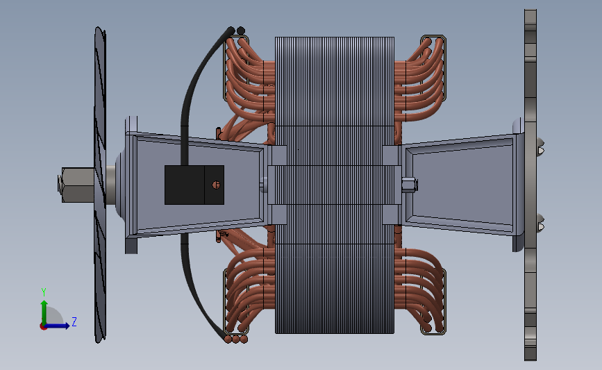Click the red origin point of the triad
Image resolution: width=602 pixels, height=370 pixels.
(x=43, y=327)
